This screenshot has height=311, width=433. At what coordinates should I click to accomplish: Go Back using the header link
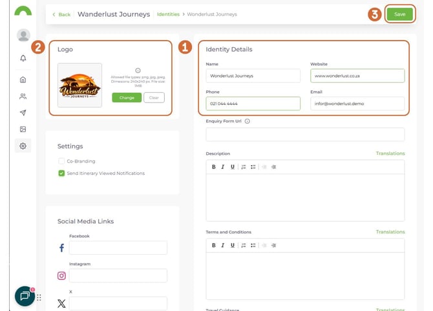(61, 14)
